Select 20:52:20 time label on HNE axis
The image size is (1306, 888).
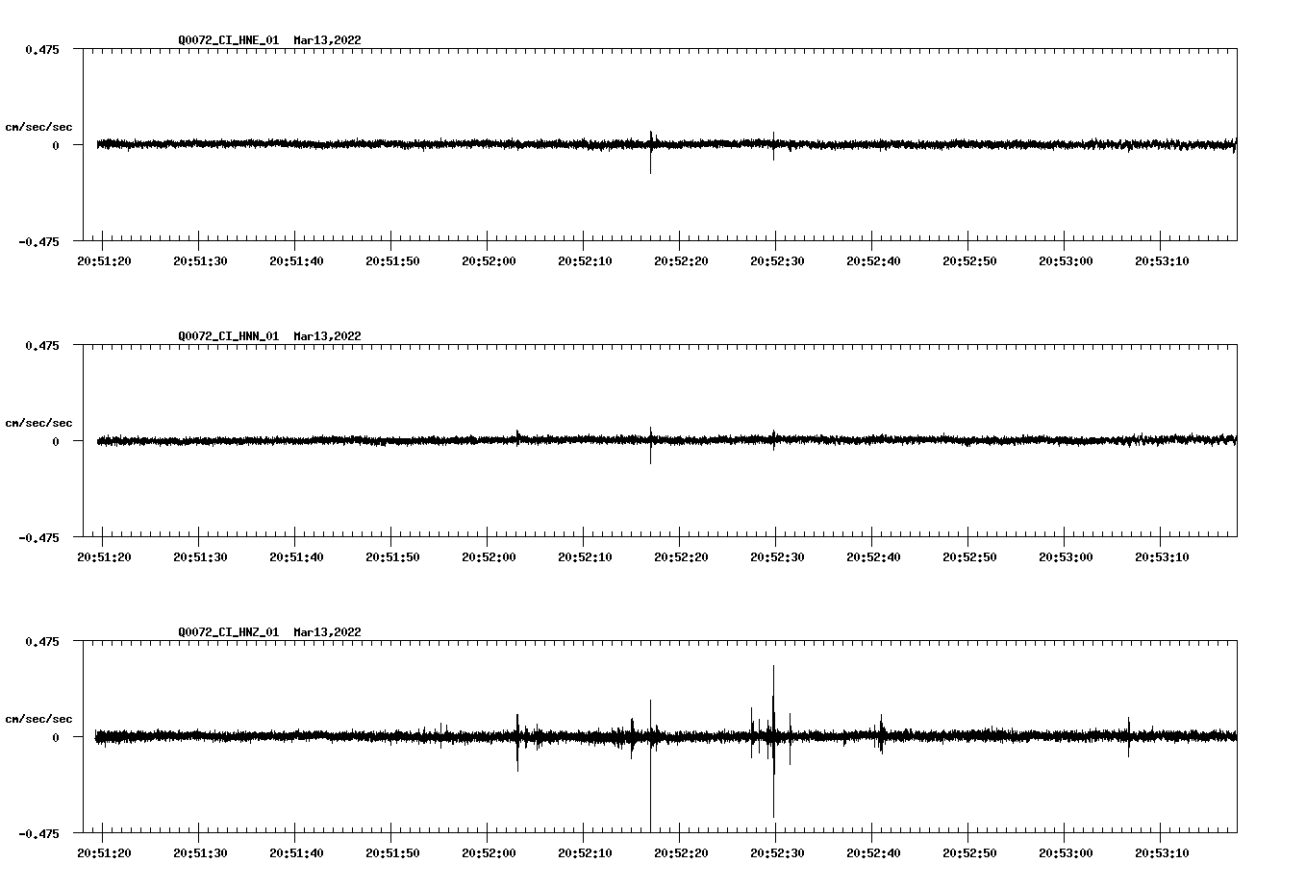tap(681, 261)
